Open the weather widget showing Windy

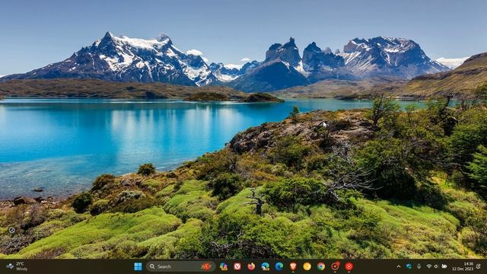17,266
